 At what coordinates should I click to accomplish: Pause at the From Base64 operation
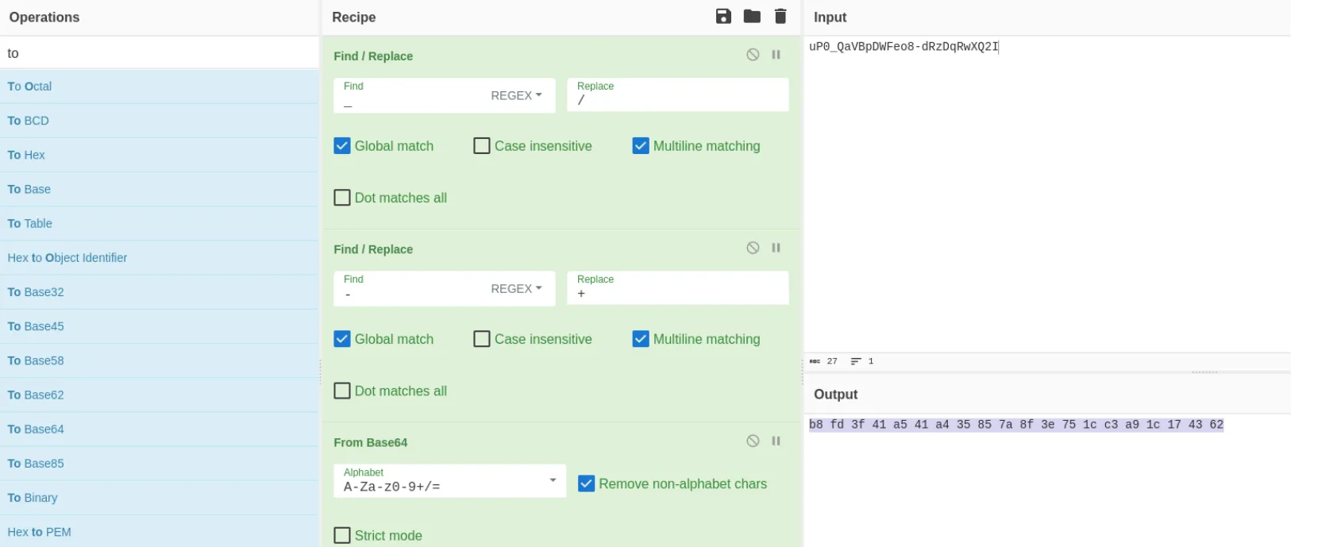tap(776, 441)
